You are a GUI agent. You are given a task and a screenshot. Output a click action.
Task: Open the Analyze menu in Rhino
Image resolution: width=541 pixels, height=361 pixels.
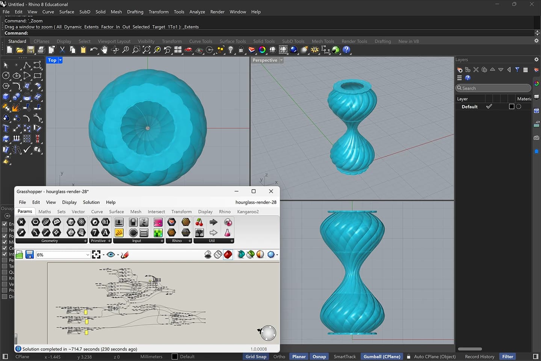[x=197, y=12]
